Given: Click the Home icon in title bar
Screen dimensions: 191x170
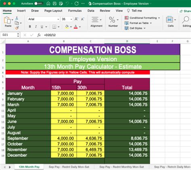Looking at the screenshot, I should [x=48, y=4].
